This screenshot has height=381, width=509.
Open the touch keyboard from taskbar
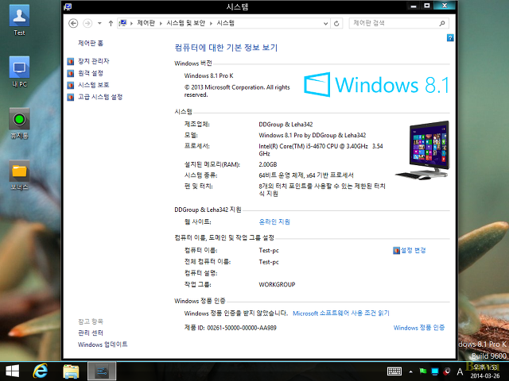394,371
